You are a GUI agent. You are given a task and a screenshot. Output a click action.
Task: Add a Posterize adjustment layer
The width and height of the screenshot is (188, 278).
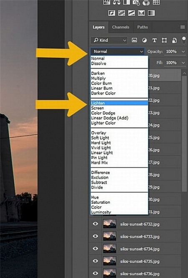tap(122, 13)
